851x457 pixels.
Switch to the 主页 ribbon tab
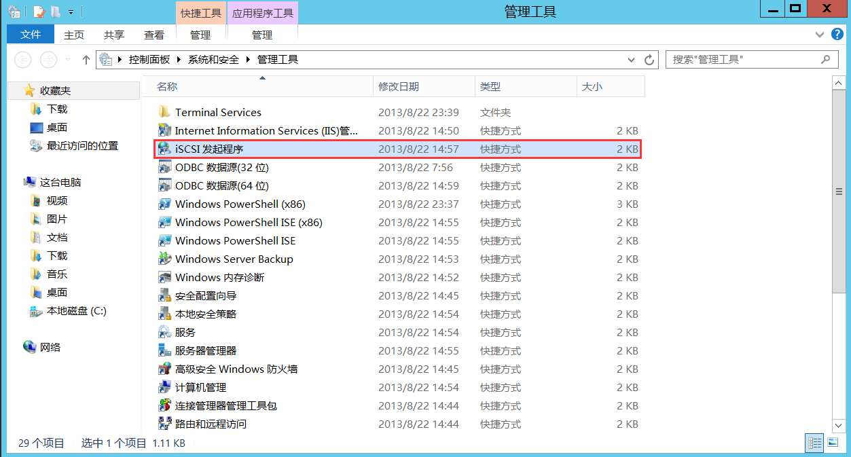(74, 35)
